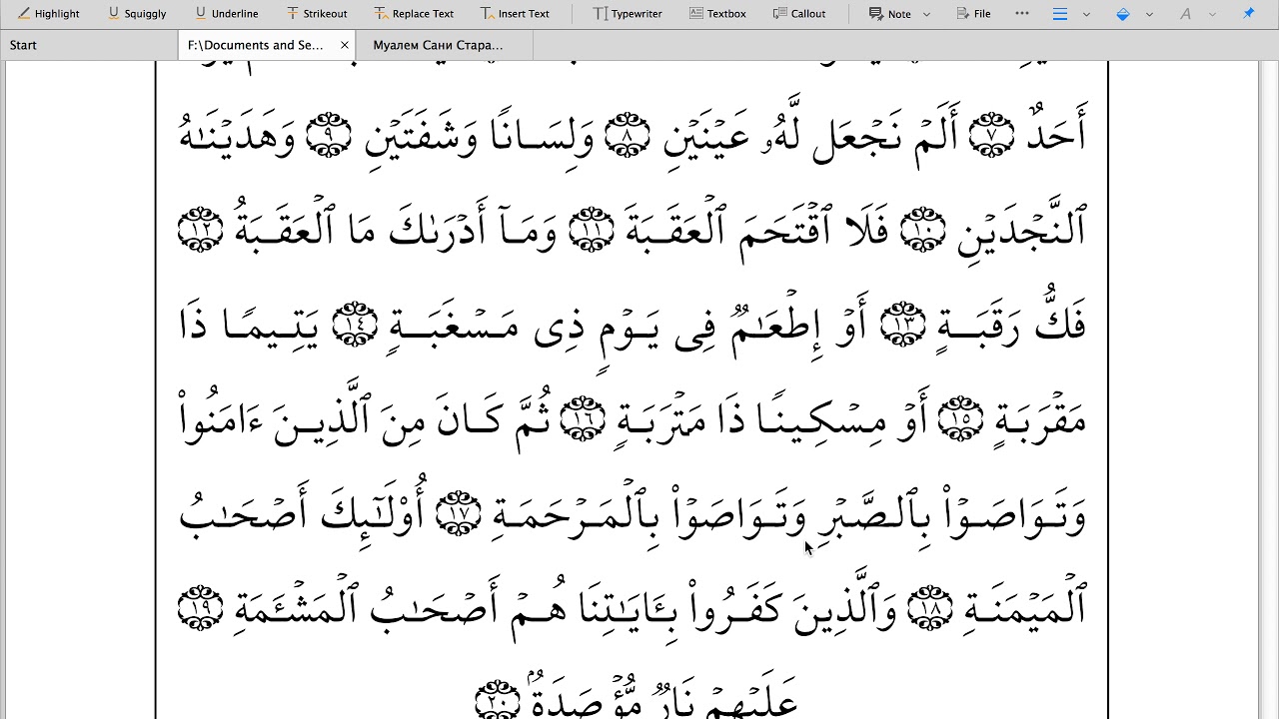The width and height of the screenshot is (1279, 719).
Task: Expand the Note tool dropdown arrow
Action: [926, 14]
